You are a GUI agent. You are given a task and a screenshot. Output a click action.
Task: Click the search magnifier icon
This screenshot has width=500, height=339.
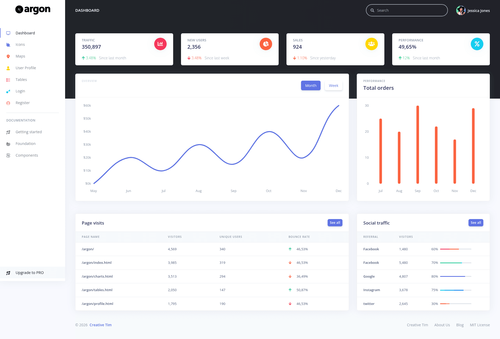pyautogui.click(x=372, y=10)
